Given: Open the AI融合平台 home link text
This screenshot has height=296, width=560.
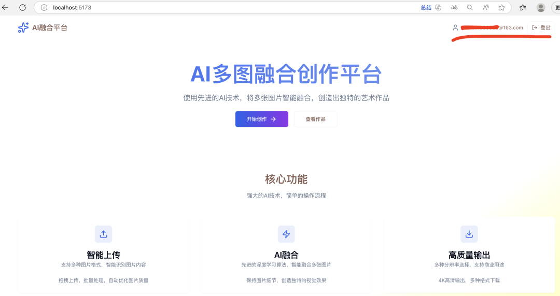Looking at the screenshot, I should 50,28.
